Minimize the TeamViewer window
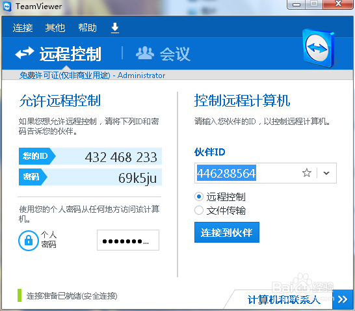355x311 pixels. click(x=296, y=5)
